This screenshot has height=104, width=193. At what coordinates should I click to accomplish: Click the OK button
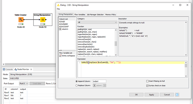136,95
